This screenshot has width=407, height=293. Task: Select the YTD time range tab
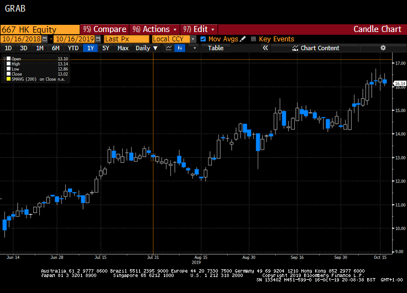[x=73, y=48]
